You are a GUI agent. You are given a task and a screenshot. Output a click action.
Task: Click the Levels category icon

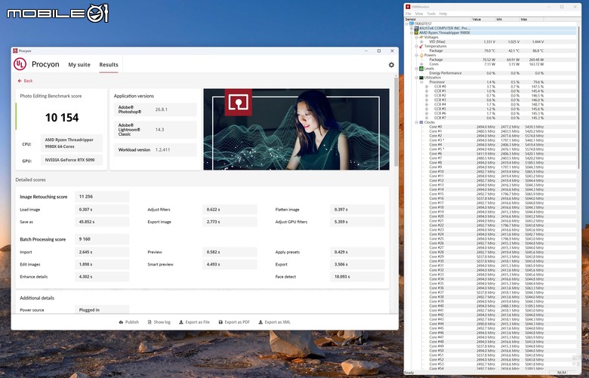421,69
